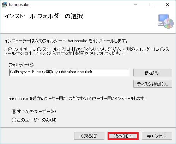Close the harinosuke installer window
This screenshot has width=176, height=144.
pos(168,5)
